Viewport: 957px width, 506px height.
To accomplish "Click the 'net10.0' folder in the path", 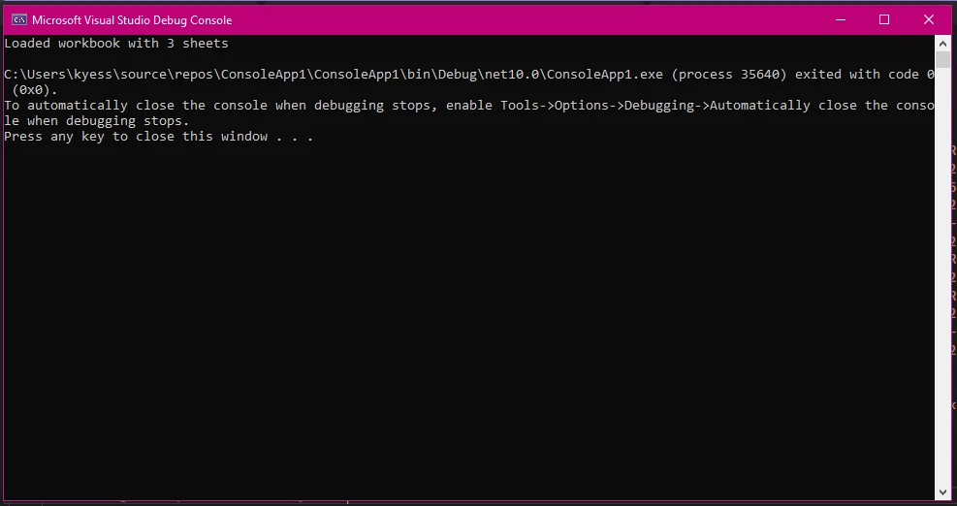I will click(516, 75).
